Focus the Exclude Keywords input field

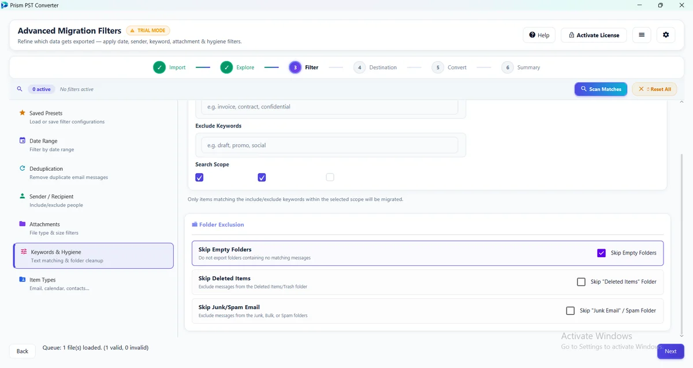329,145
